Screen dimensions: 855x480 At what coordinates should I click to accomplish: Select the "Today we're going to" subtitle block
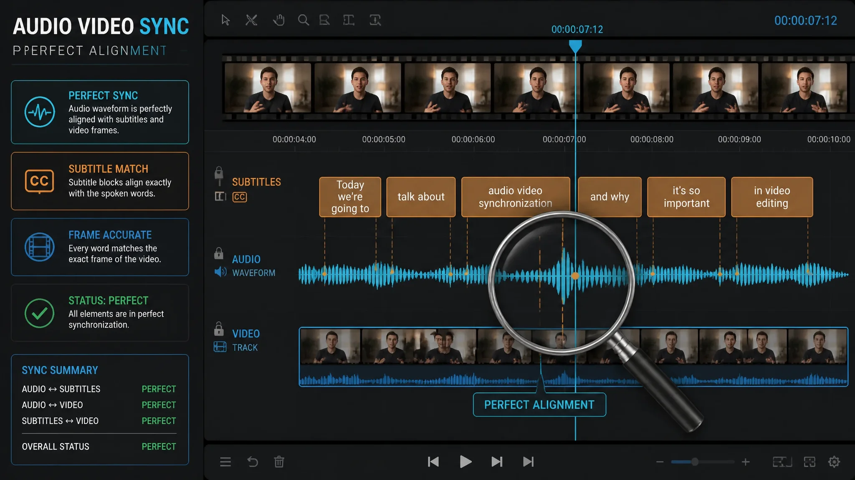click(350, 197)
